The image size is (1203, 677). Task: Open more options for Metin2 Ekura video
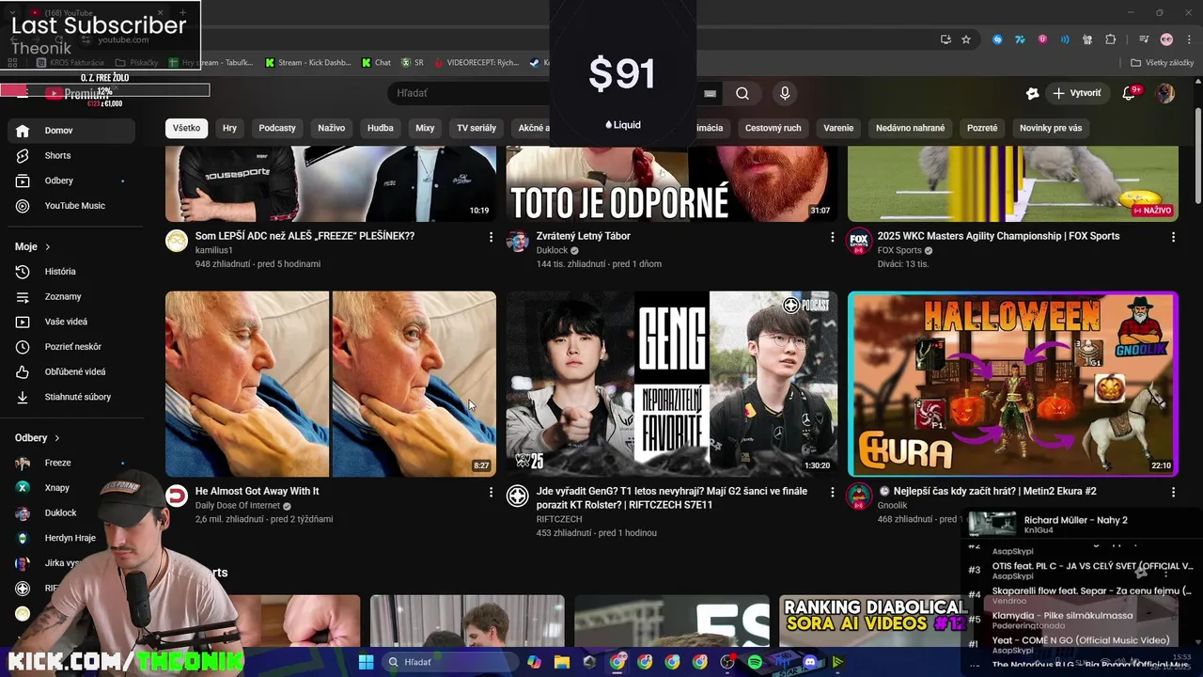[x=1173, y=492]
